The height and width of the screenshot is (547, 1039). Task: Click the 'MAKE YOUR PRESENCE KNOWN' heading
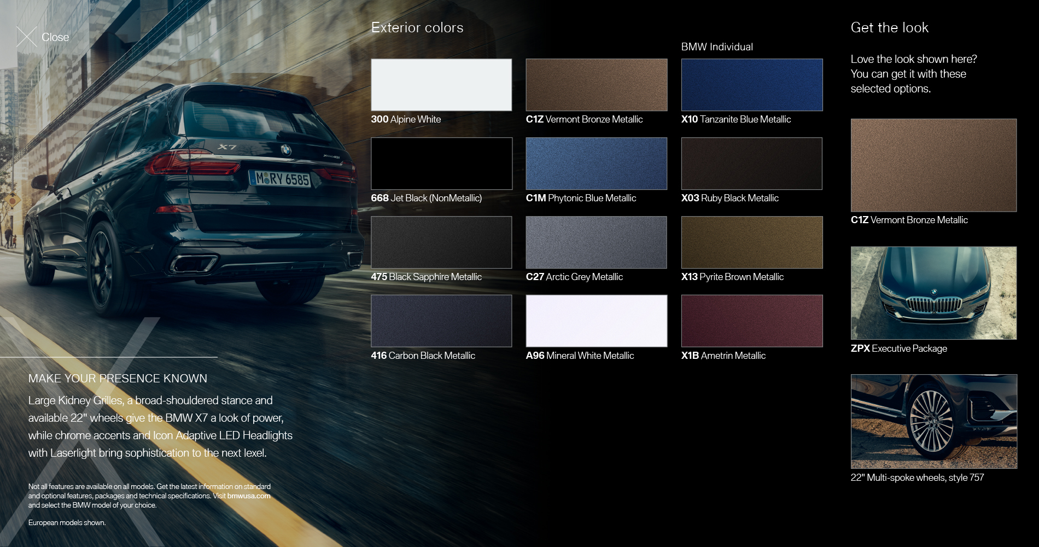click(x=118, y=379)
